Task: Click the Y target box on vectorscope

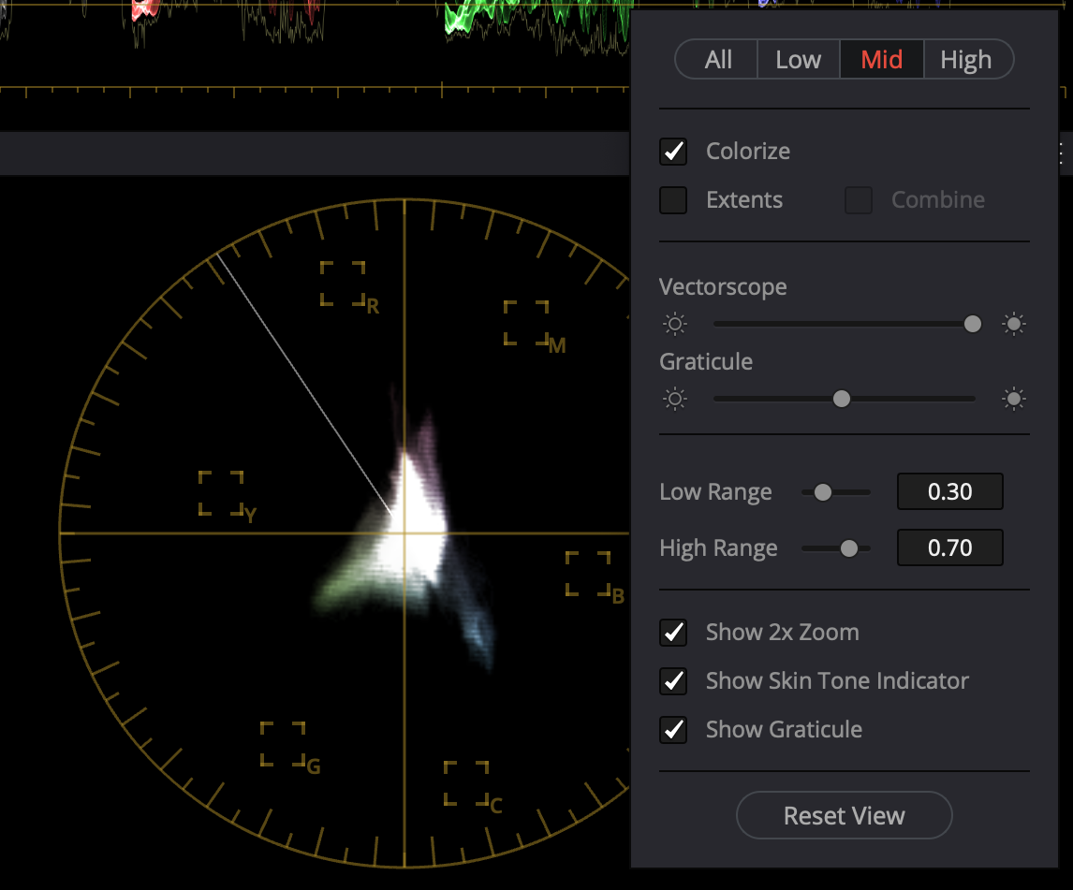Action: click(x=221, y=492)
